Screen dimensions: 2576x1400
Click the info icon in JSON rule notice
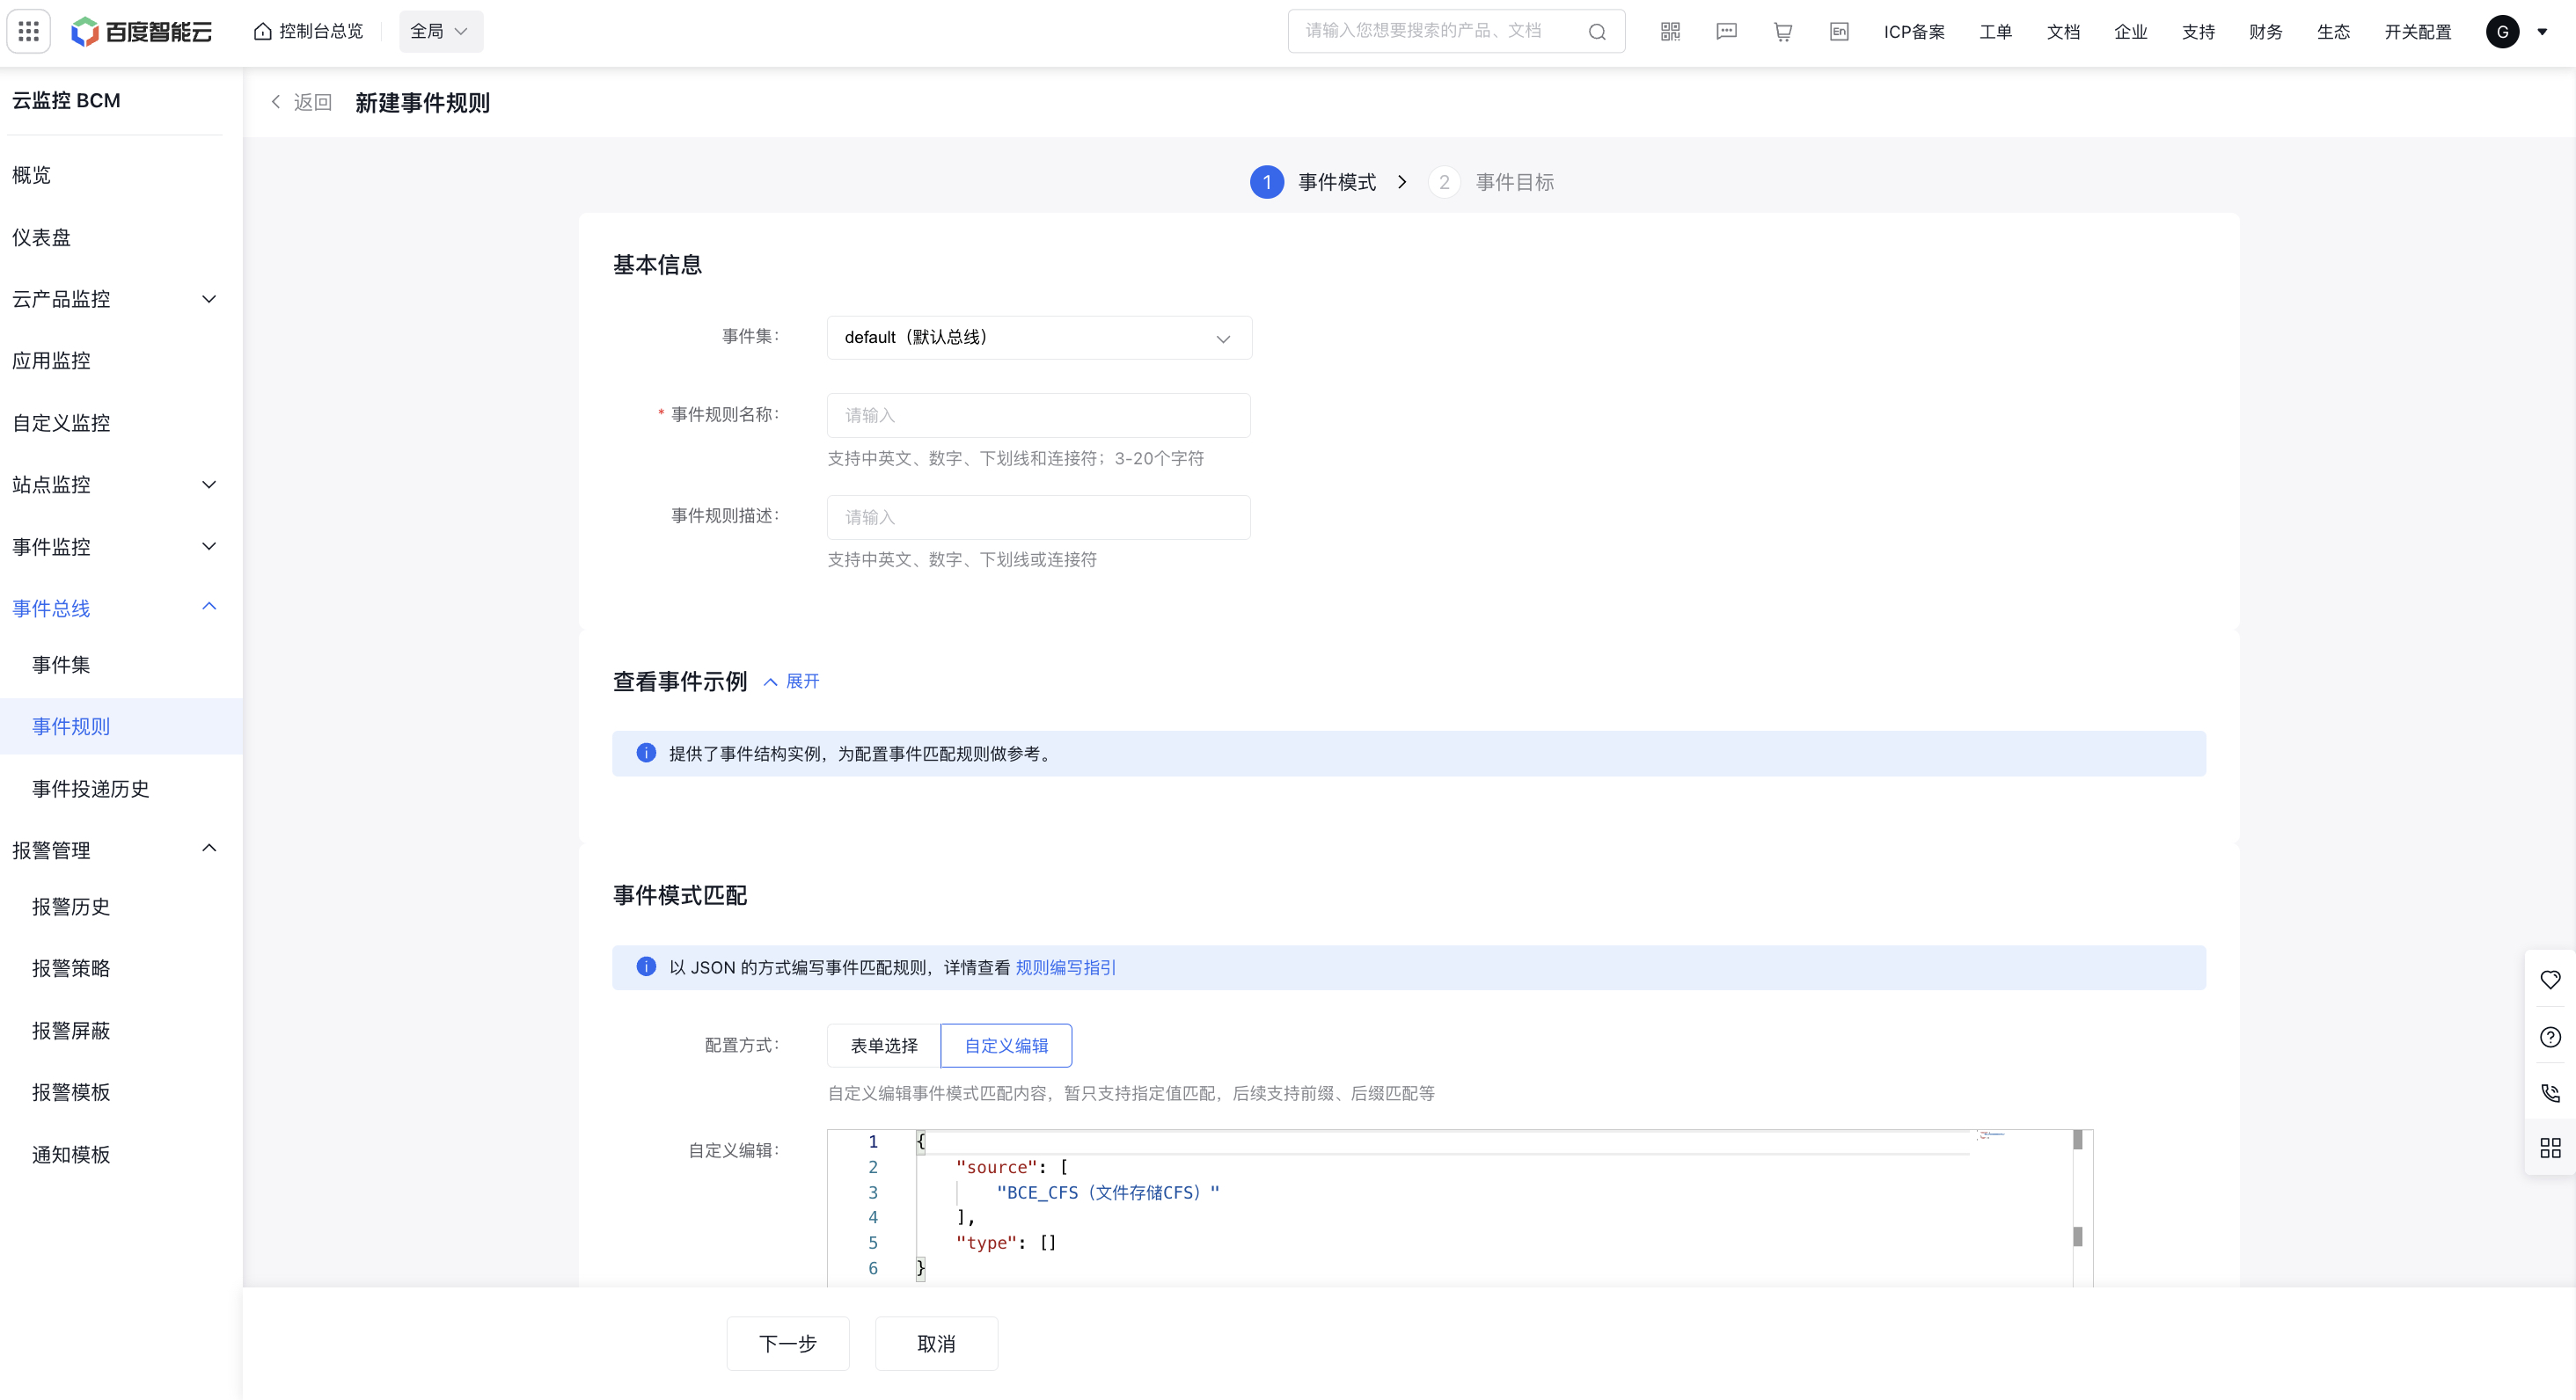[x=646, y=966]
